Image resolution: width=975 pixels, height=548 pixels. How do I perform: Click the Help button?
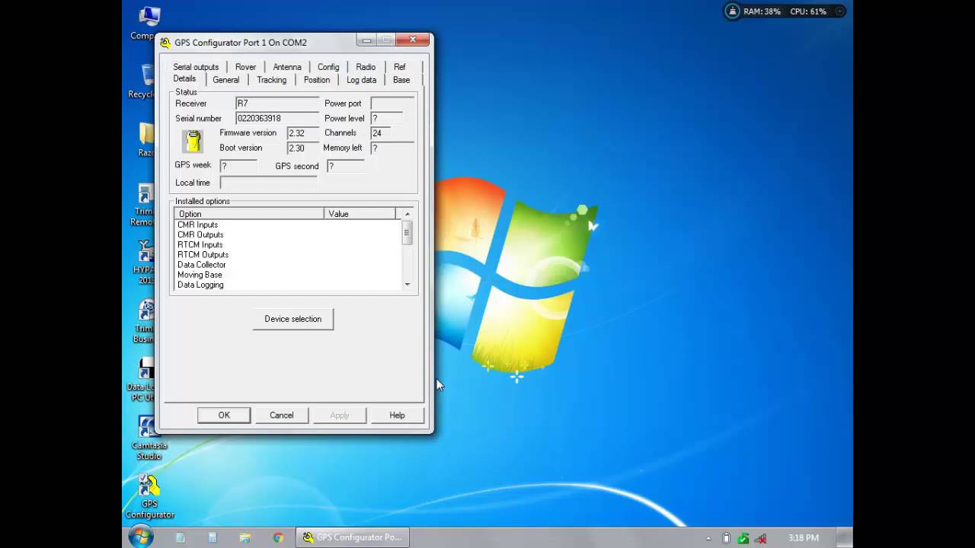coord(397,416)
